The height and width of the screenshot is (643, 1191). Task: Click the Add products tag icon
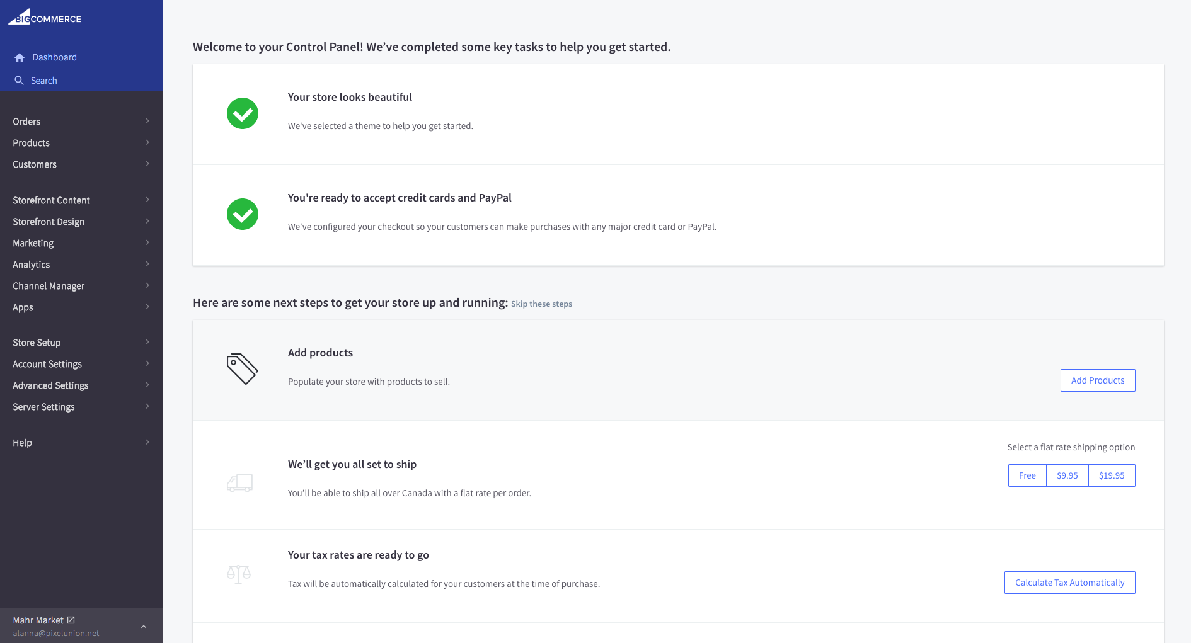242,368
